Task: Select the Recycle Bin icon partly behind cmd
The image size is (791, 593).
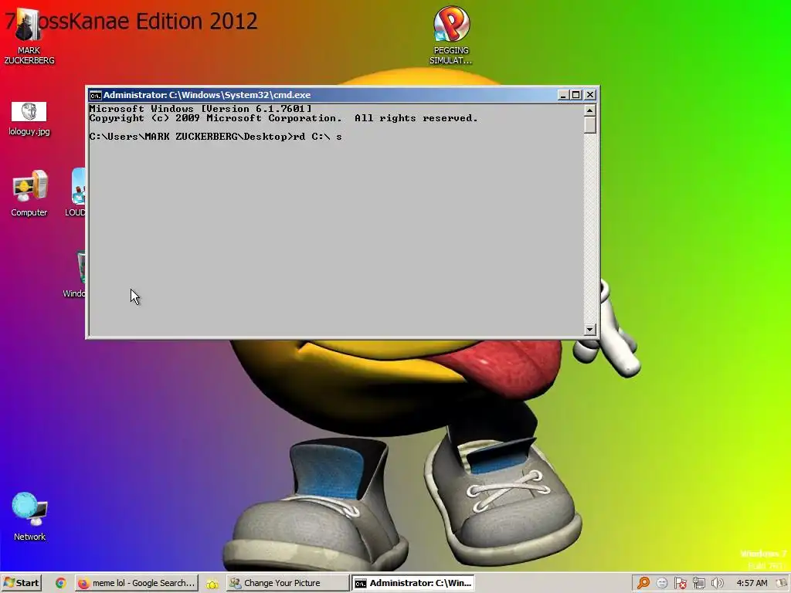Action: (75, 274)
